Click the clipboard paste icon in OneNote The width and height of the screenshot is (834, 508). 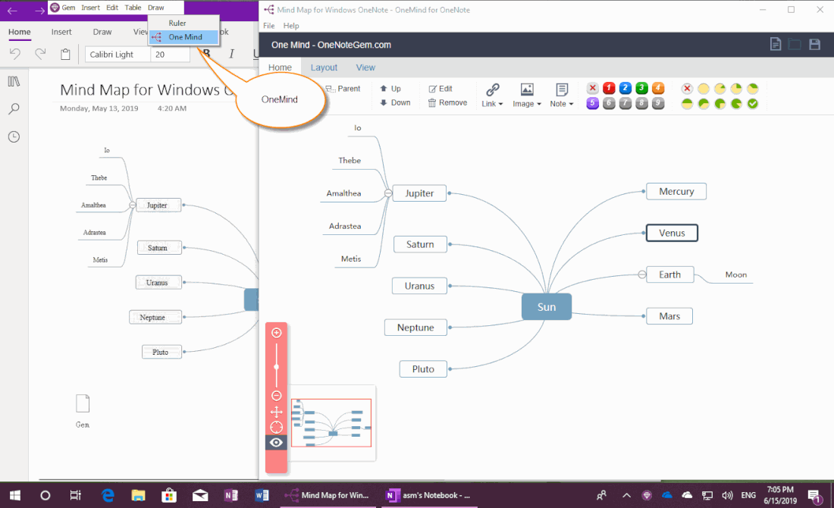65,54
